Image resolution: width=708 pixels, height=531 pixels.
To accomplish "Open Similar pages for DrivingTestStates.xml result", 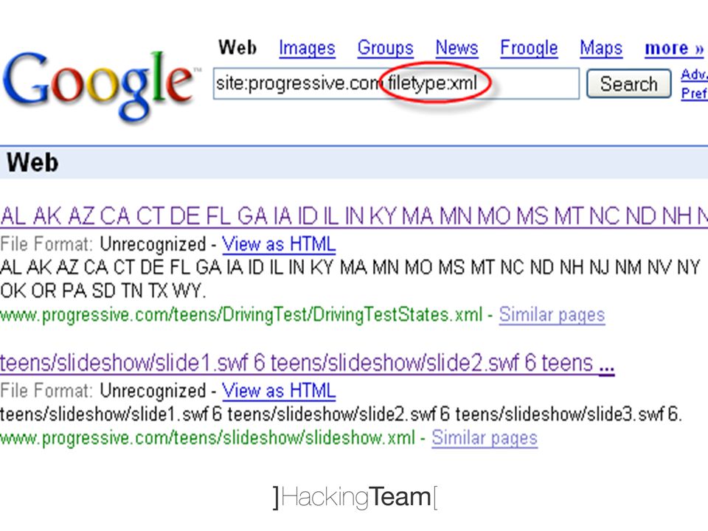I will [x=552, y=315].
